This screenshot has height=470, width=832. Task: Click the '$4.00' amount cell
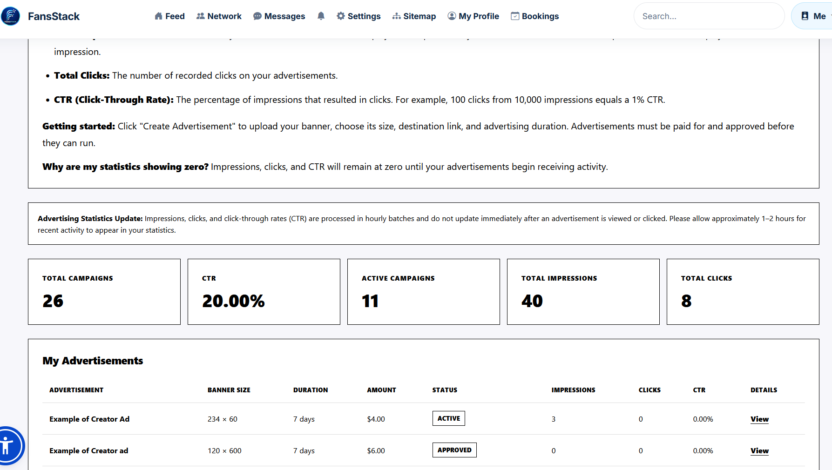(x=376, y=419)
